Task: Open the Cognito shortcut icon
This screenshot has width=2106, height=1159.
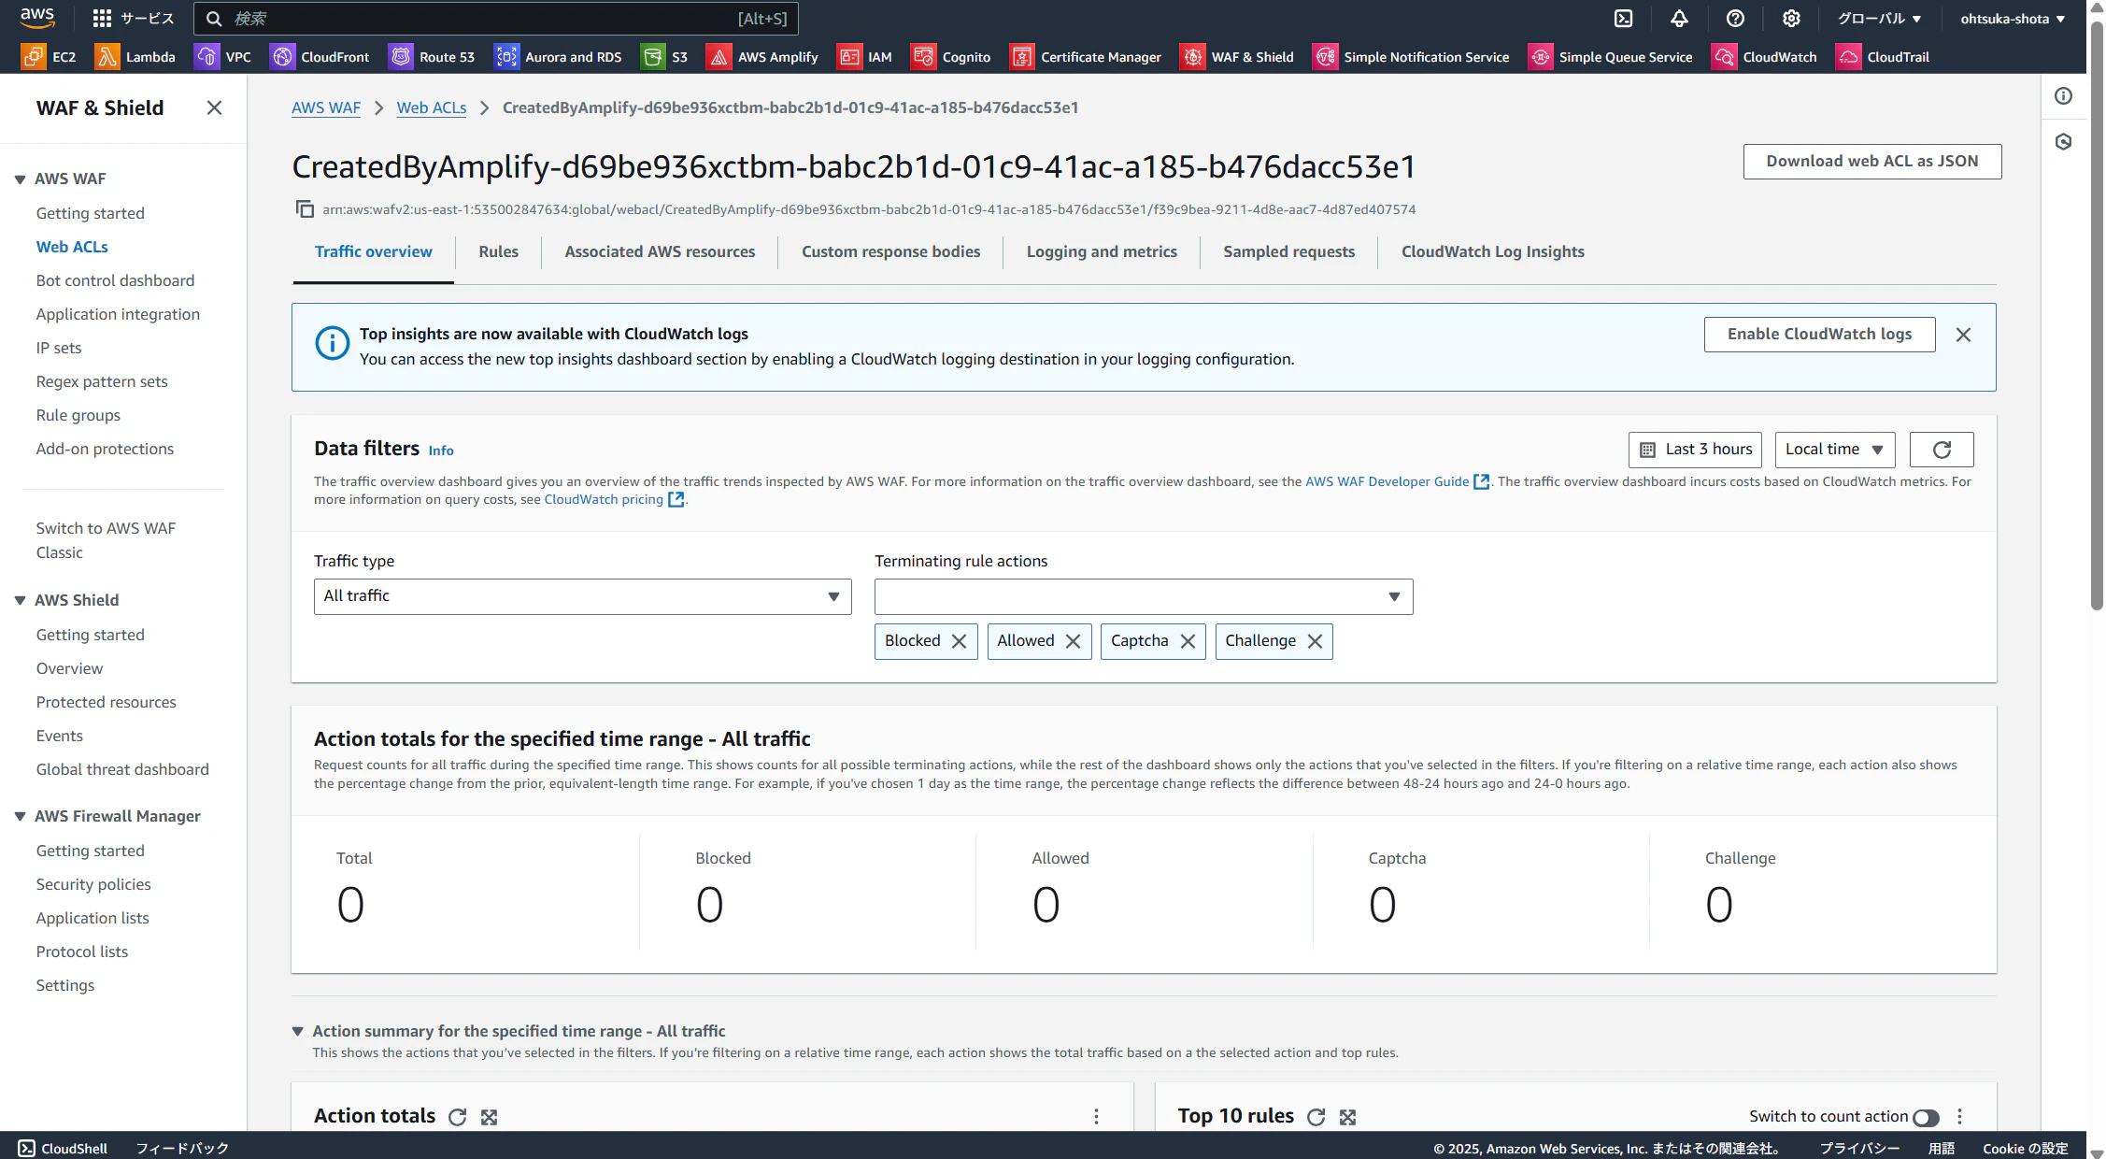Action: pyautogui.click(x=923, y=57)
